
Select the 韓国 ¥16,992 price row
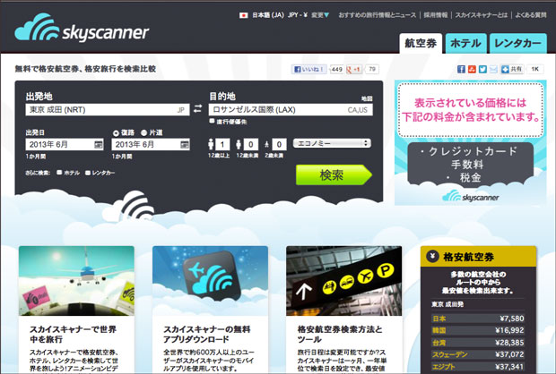pyautogui.click(x=478, y=330)
